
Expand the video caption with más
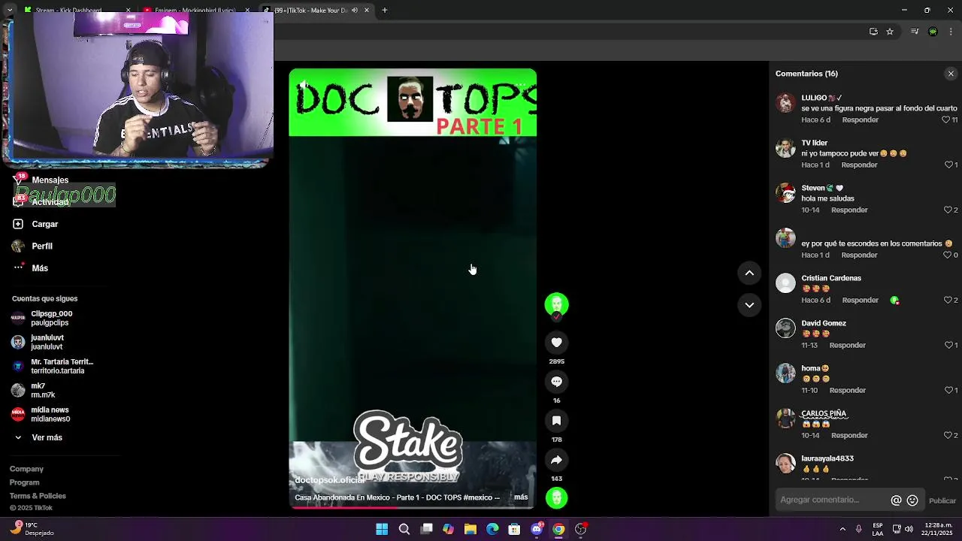tap(521, 497)
